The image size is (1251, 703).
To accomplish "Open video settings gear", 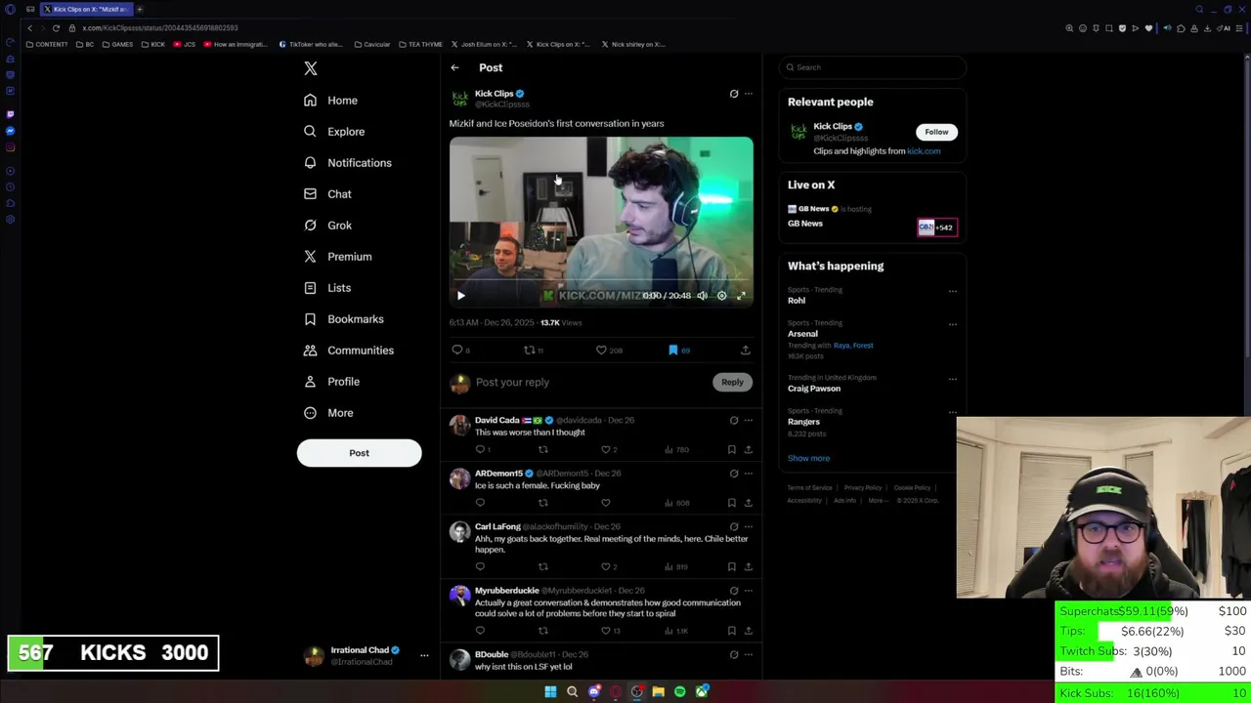I will (721, 295).
